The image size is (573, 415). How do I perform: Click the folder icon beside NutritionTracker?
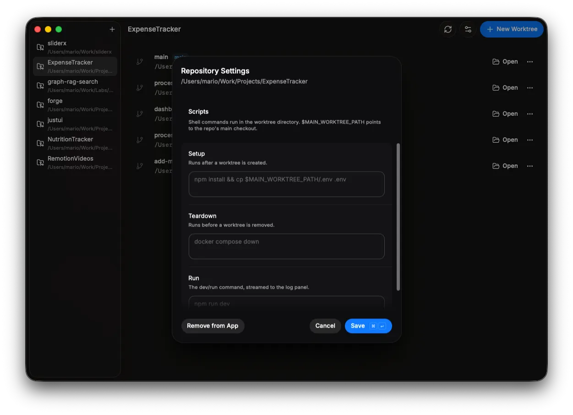40,143
